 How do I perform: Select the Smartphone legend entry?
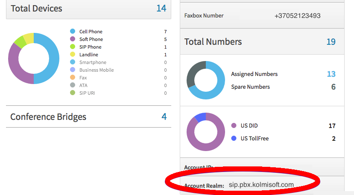(93, 62)
